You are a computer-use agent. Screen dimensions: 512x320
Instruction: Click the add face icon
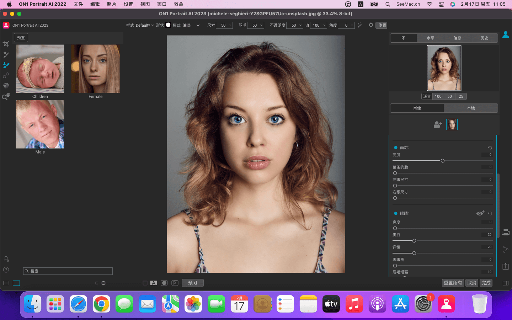(x=438, y=124)
